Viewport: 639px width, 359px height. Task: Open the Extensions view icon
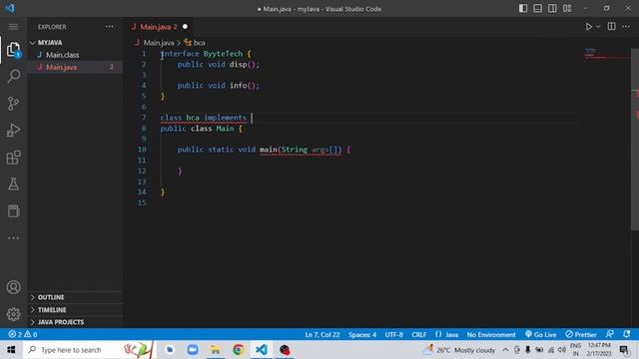pos(13,158)
